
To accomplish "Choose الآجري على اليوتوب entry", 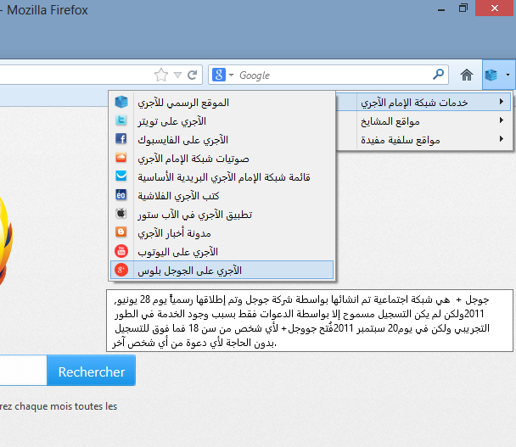I will tap(222, 252).
